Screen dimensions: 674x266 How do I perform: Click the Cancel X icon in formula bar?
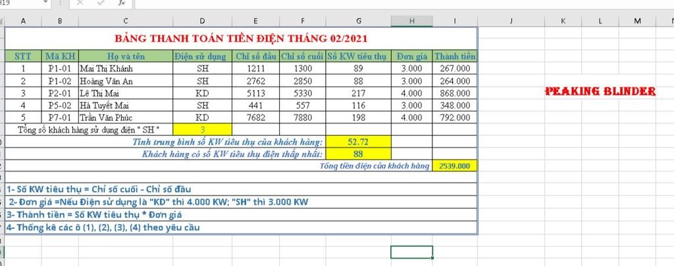(x=79, y=3)
